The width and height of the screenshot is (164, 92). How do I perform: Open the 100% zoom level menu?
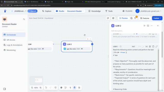click(x=36, y=88)
